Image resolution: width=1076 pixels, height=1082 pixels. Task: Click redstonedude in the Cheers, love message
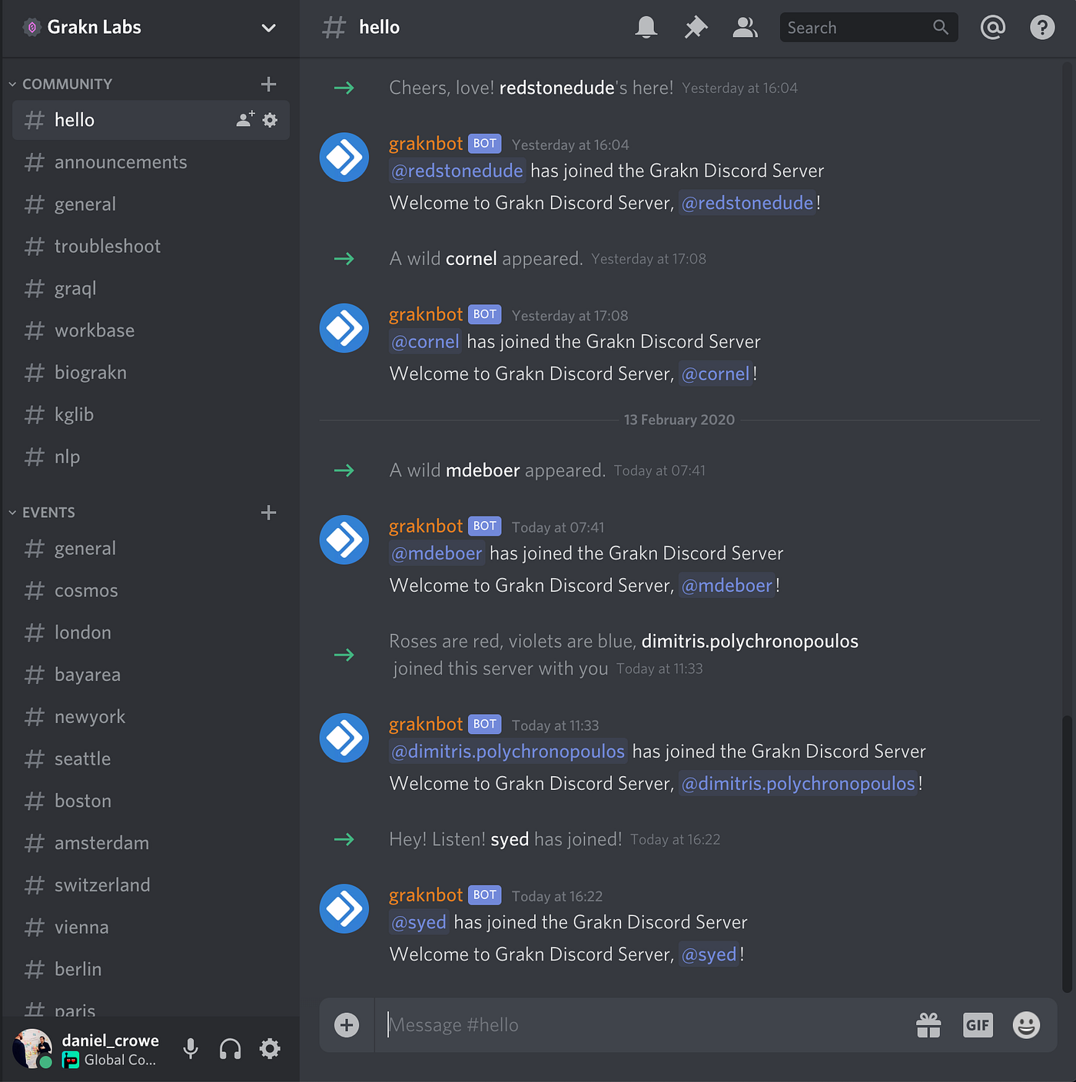557,88
